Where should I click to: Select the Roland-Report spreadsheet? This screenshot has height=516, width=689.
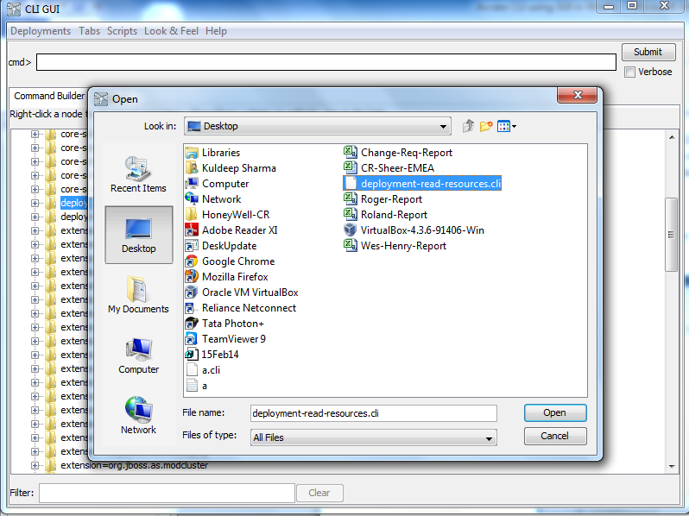point(385,215)
